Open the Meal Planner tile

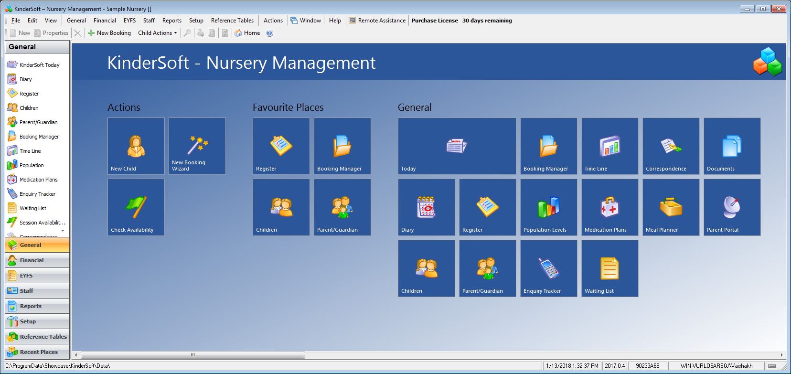(671, 207)
